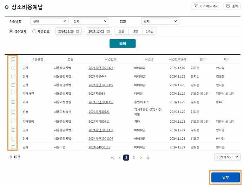
Task: Go to previous page arrow
Action: (x=119, y=158)
